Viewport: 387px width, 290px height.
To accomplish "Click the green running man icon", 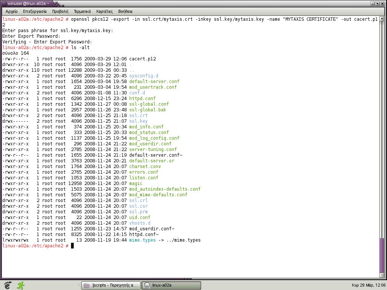I will pos(21,285).
